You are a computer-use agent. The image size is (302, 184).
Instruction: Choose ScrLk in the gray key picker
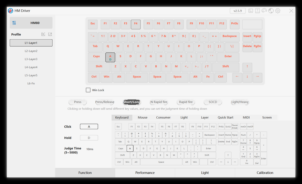click(x=228, y=126)
